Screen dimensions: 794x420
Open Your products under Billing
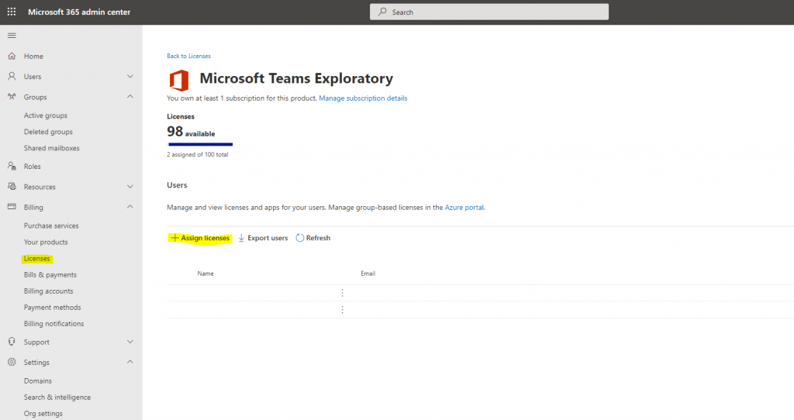(x=46, y=242)
